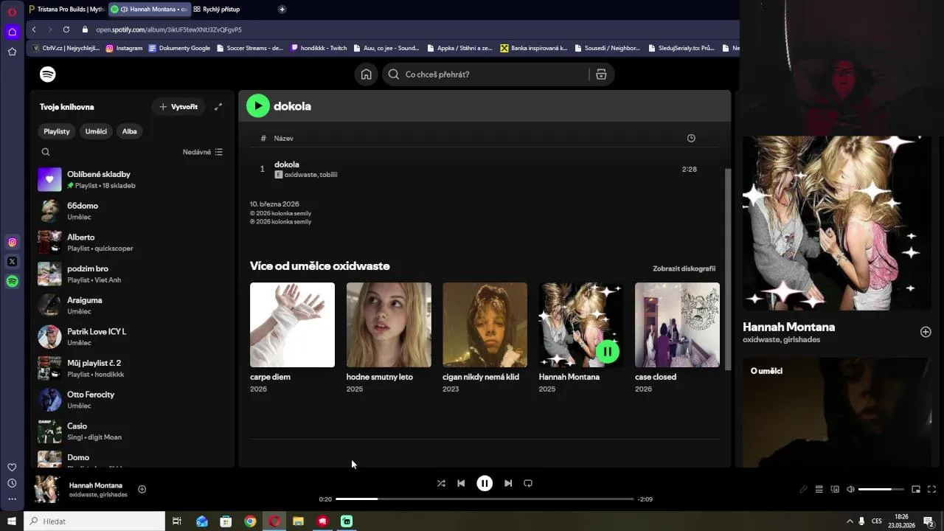This screenshot has height=531, width=944.
Task: Filter library by Umělci
Action: (96, 131)
